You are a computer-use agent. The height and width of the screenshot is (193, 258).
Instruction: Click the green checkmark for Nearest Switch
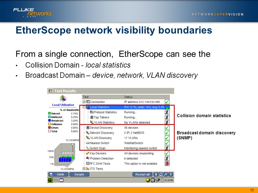tap(167, 143)
